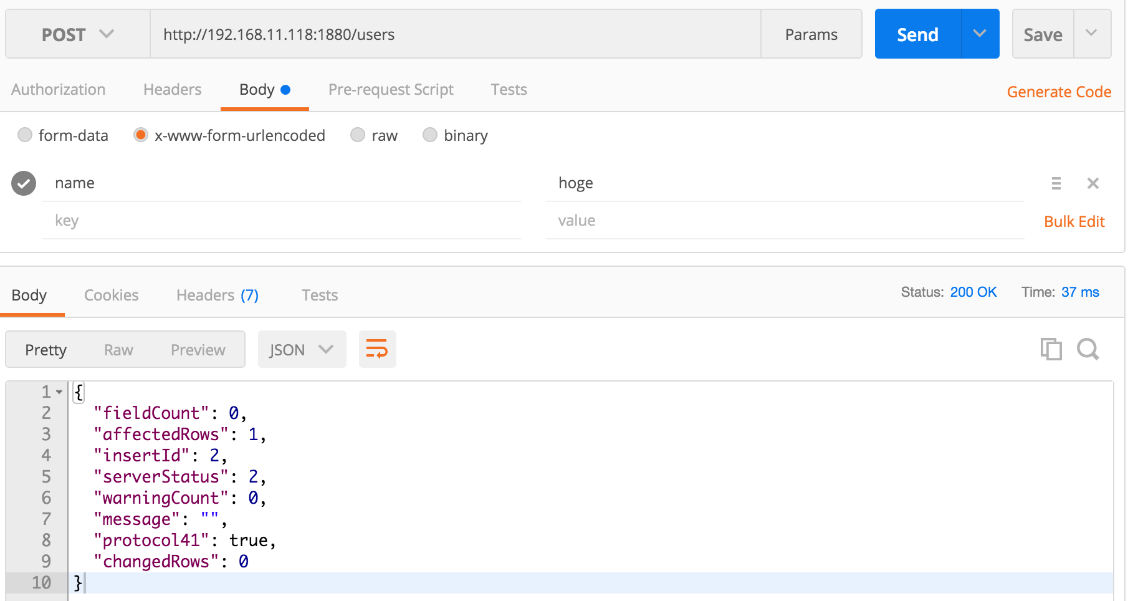The height and width of the screenshot is (601, 1138).
Task: Open the response Cookies tab
Action: tap(111, 294)
